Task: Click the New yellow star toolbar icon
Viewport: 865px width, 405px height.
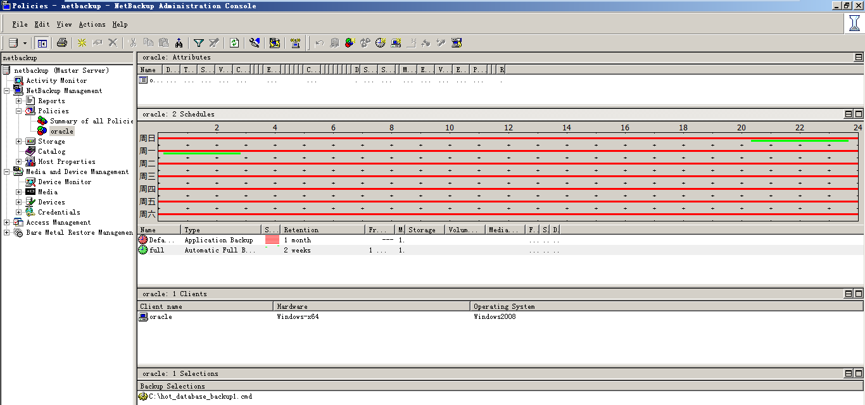Action: point(82,43)
